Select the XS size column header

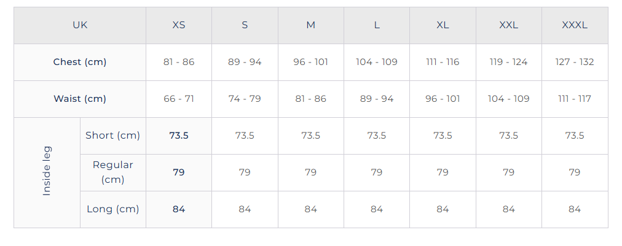tap(179, 25)
